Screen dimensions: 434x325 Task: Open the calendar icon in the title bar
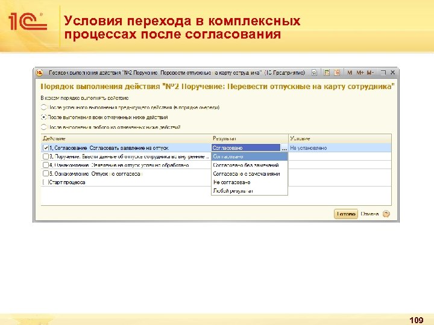pyautogui.click(x=337, y=73)
